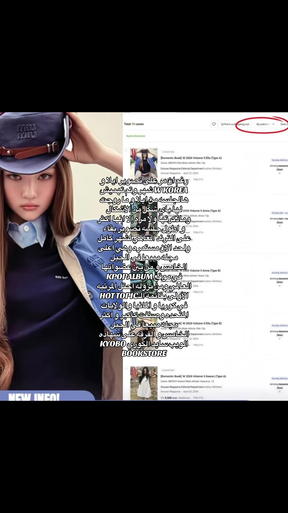The image size is (288, 513).
Task: Open the By sales sort dropdown
Action: 265,124
